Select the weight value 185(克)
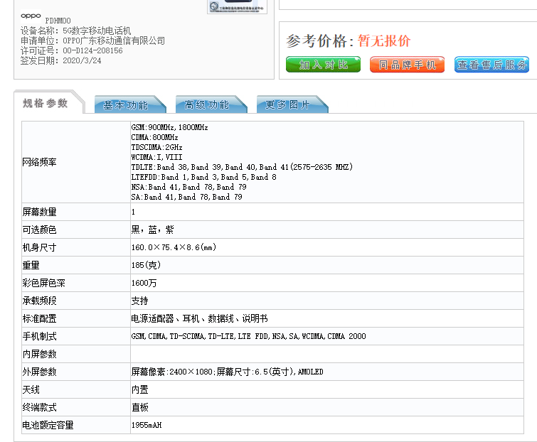 (x=146, y=265)
